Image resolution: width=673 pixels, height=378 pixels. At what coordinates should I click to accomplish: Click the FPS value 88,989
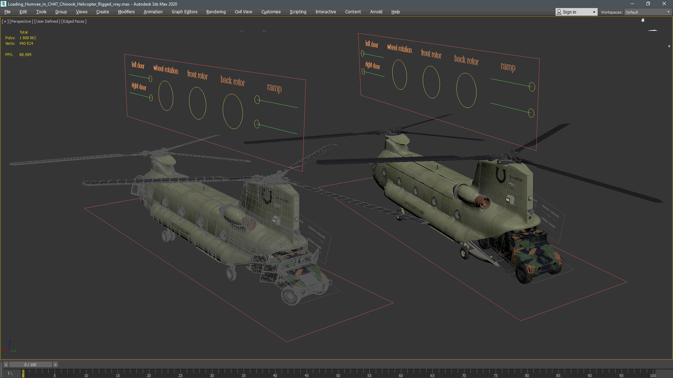25,55
